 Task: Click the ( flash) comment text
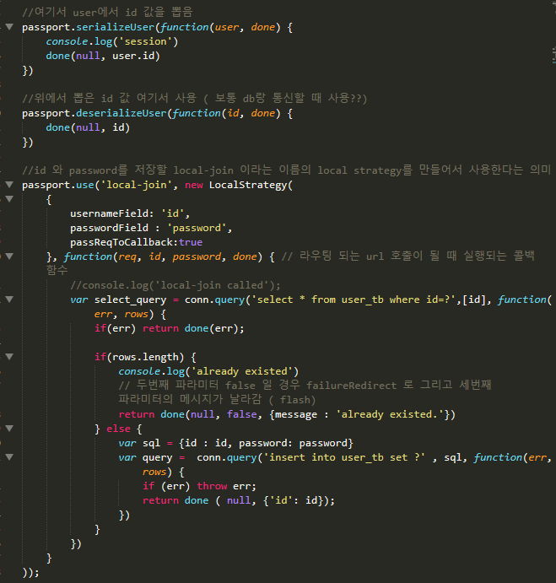(x=292, y=400)
